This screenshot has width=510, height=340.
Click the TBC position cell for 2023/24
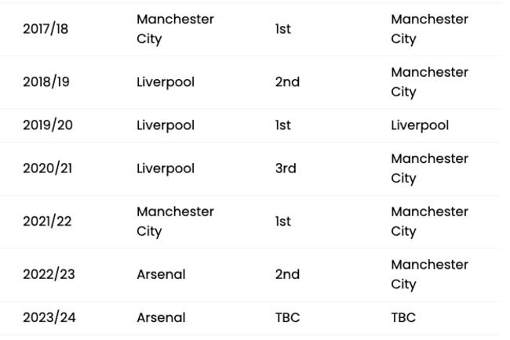point(287,318)
